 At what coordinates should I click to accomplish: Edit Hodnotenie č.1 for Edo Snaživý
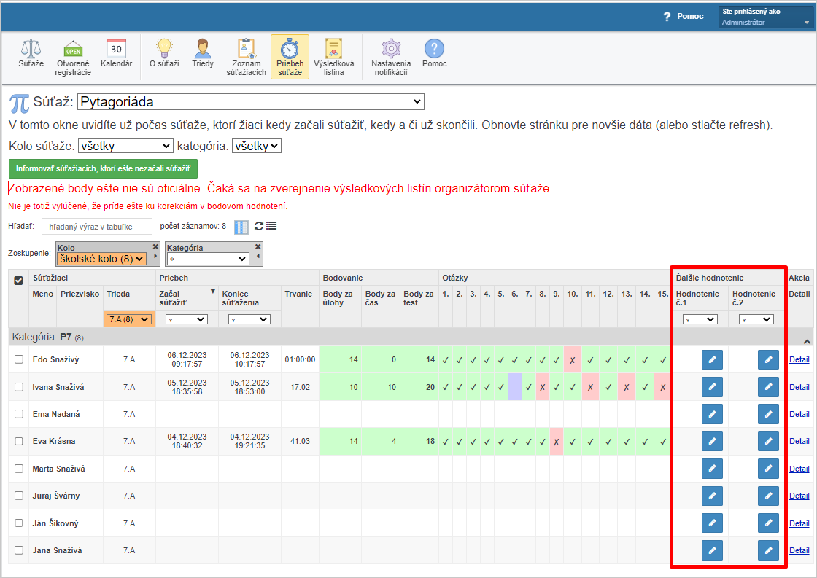(712, 359)
